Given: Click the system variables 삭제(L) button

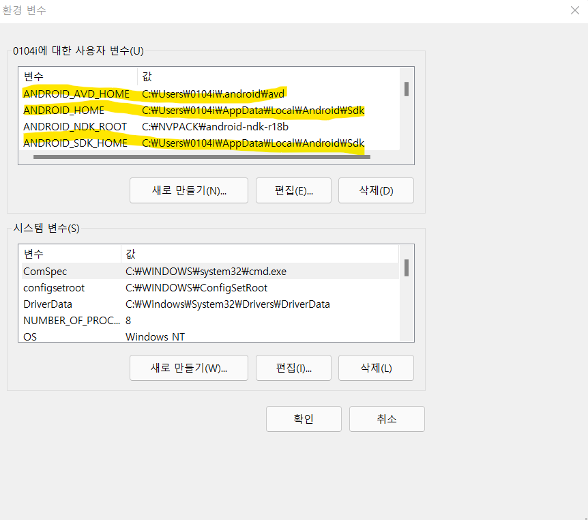Looking at the screenshot, I should pyautogui.click(x=376, y=368).
